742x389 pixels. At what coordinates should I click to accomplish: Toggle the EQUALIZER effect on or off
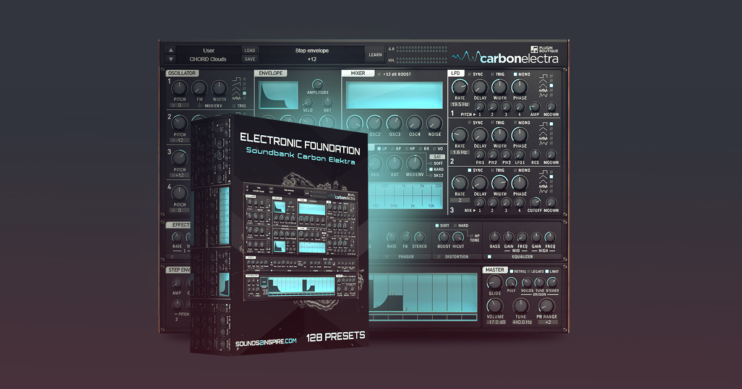[x=488, y=257]
